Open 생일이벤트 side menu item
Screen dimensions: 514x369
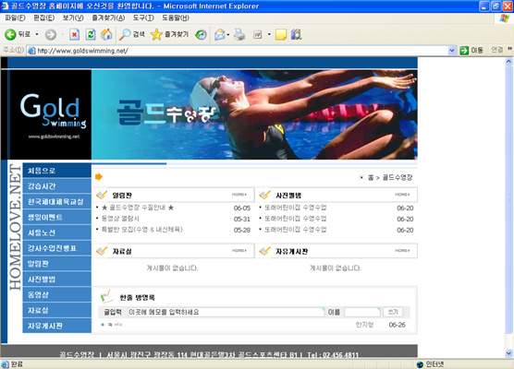(56, 217)
